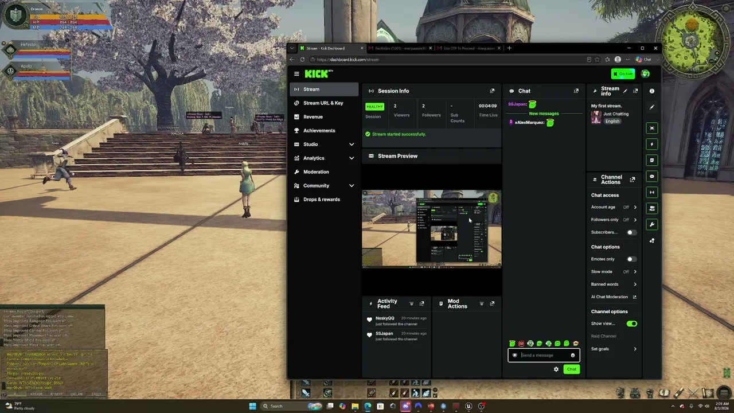Open chat settings gear
Viewport: 734px width, 413px height.
(x=556, y=369)
